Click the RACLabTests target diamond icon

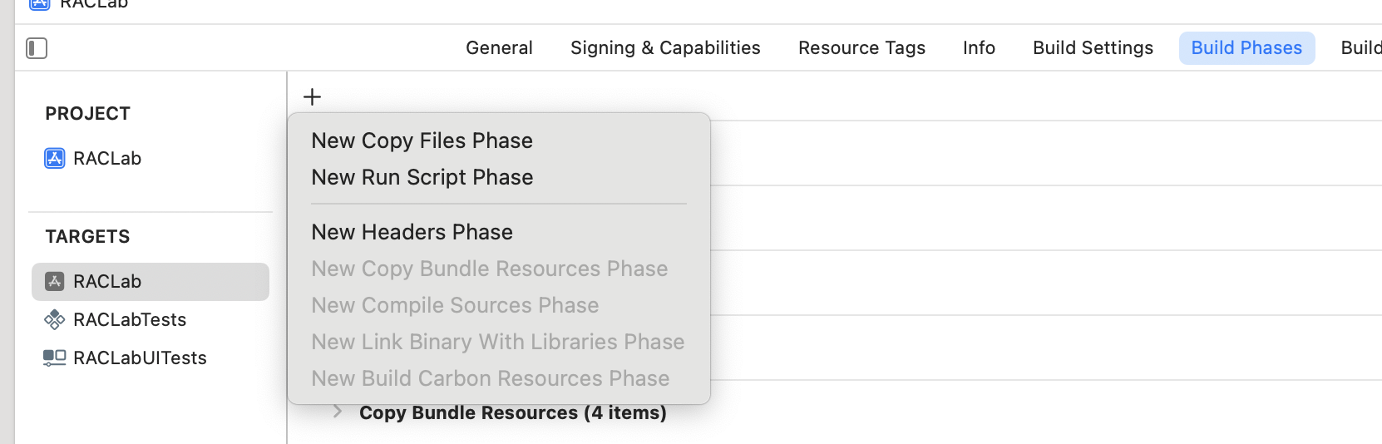[x=55, y=319]
